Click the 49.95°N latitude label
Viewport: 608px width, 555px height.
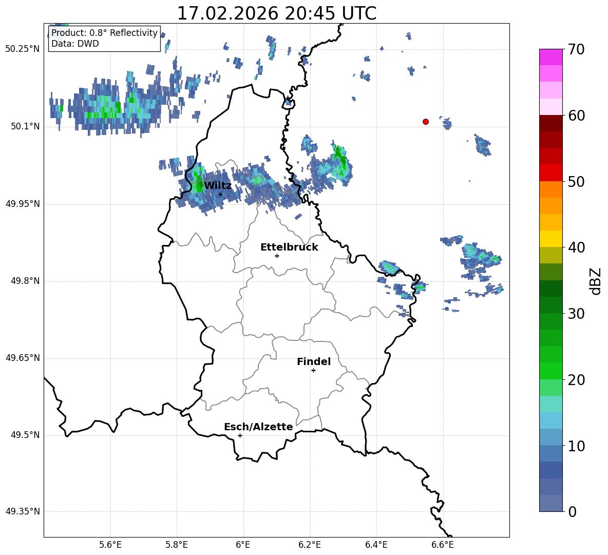pos(23,204)
